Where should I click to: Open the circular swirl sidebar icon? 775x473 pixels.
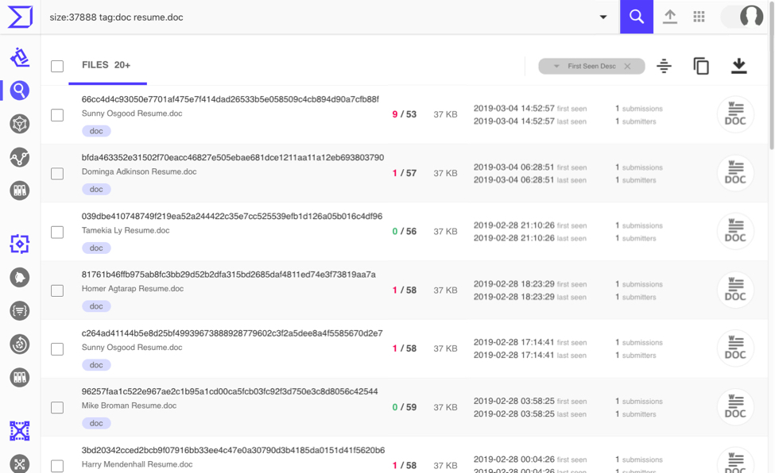[x=20, y=344]
